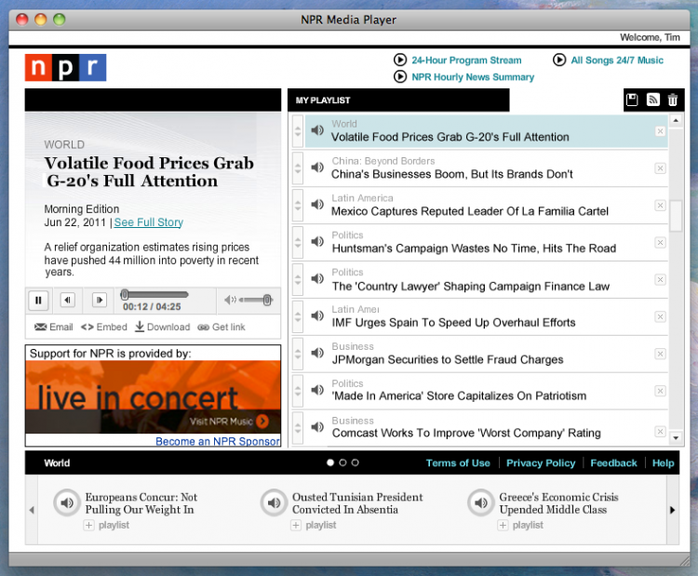Click the speaker icon for the JPMorgan Securities story
Viewport: 698px width, 576px height.
pyautogui.click(x=317, y=354)
